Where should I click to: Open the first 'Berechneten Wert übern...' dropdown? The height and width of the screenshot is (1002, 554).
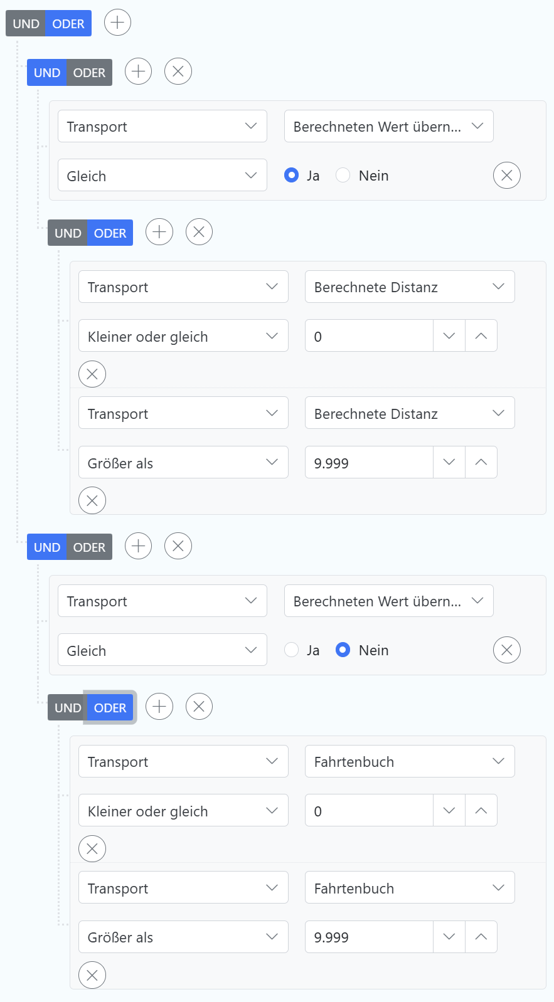click(388, 127)
